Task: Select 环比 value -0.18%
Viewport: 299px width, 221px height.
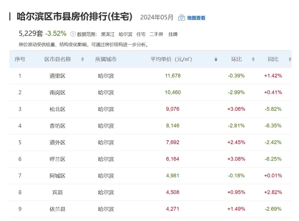Action: [236, 176]
